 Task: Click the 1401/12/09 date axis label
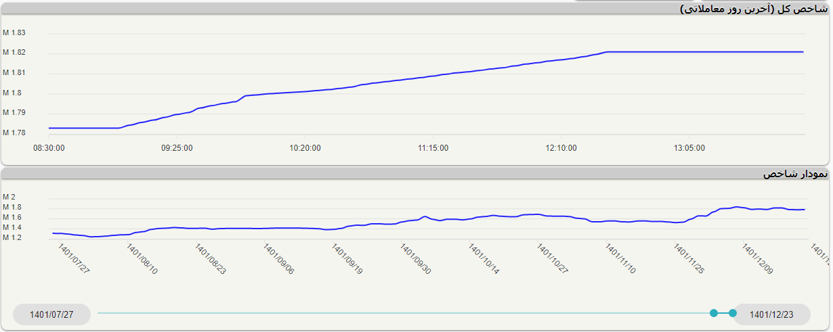click(x=757, y=260)
